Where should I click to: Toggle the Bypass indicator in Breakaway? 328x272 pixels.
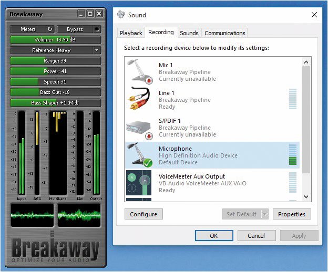(x=97, y=29)
